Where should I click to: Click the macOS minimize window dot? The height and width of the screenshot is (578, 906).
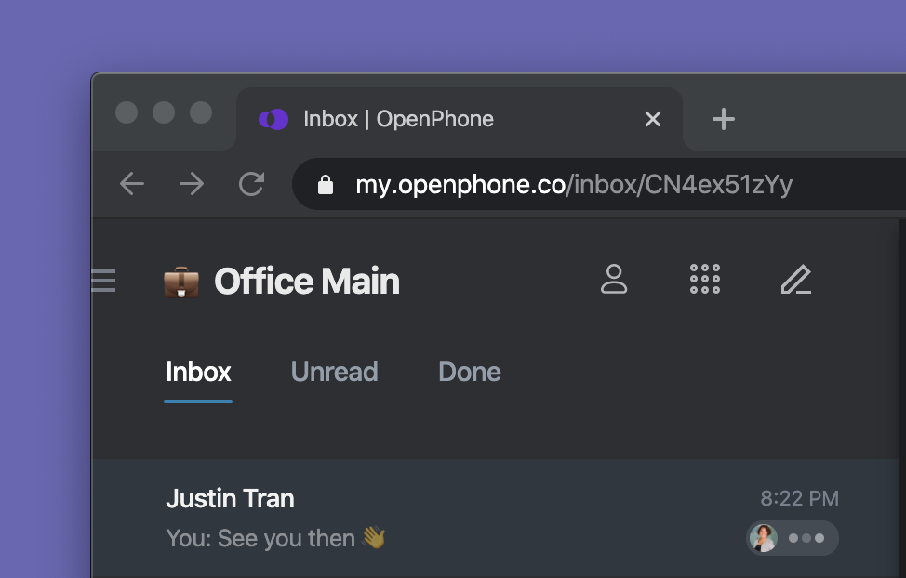pyautogui.click(x=164, y=112)
